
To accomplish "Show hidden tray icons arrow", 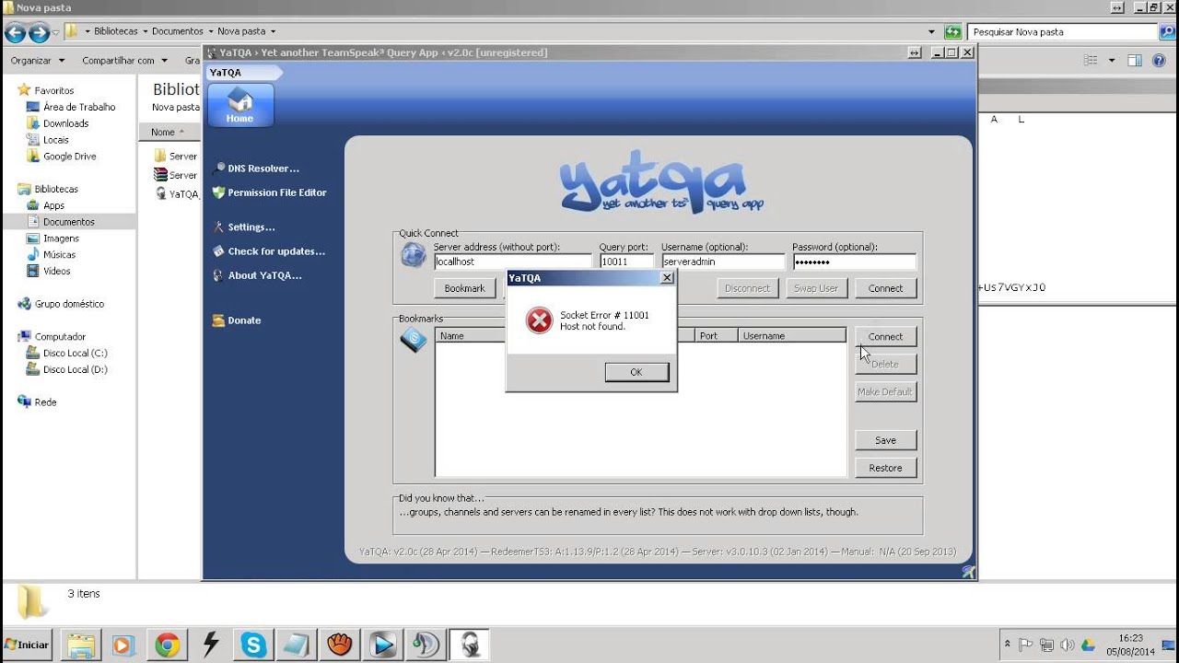I will 1007,645.
